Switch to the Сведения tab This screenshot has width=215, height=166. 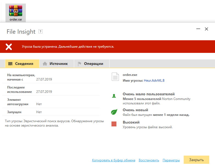(22, 64)
